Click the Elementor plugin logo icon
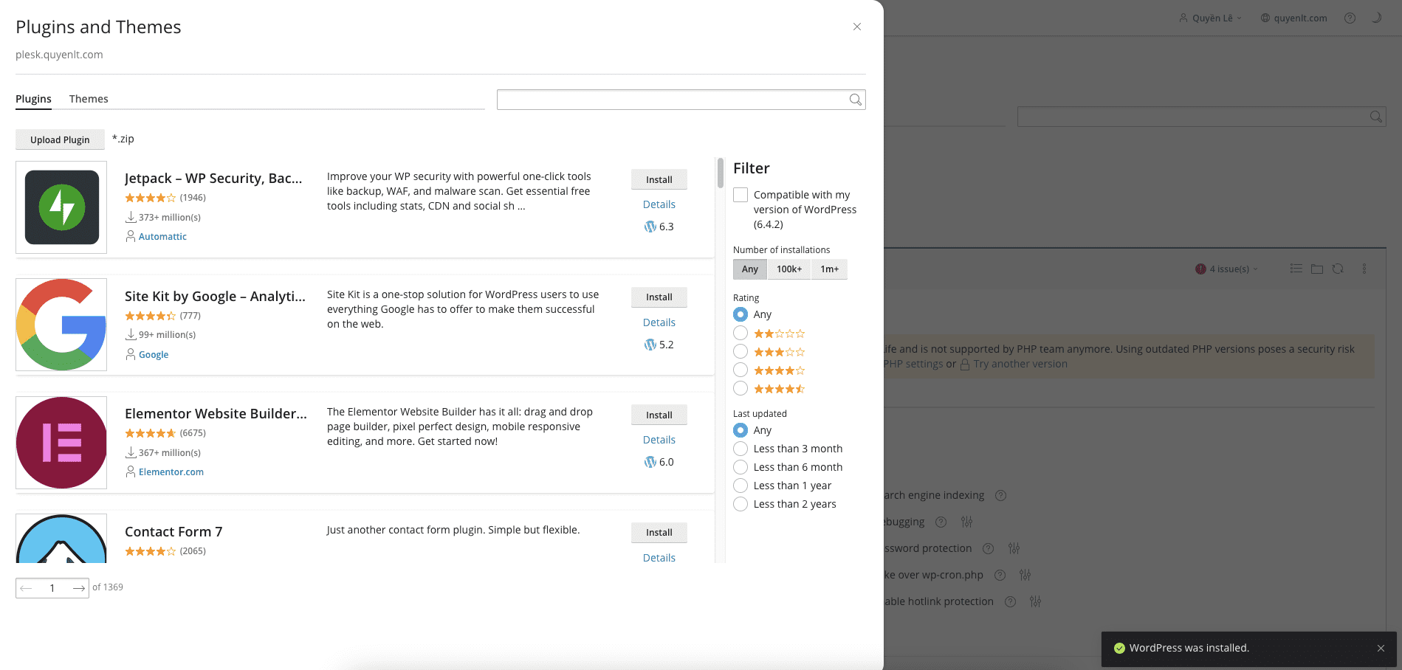The width and height of the screenshot is (1402, 670). 61,443
